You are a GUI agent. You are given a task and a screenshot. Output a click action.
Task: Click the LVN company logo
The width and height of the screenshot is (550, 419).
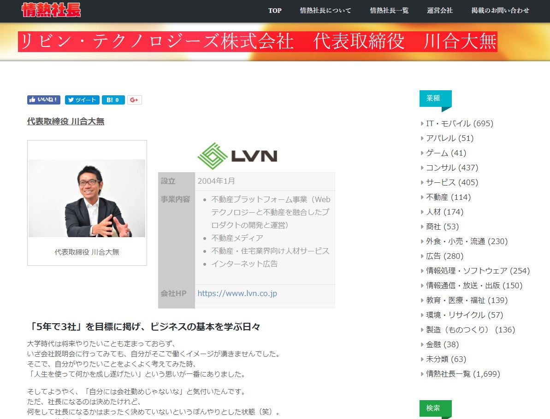pos(237,156)
